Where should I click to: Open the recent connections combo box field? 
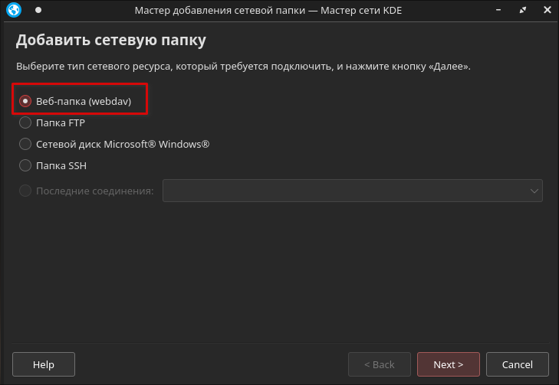pos(345,191)
